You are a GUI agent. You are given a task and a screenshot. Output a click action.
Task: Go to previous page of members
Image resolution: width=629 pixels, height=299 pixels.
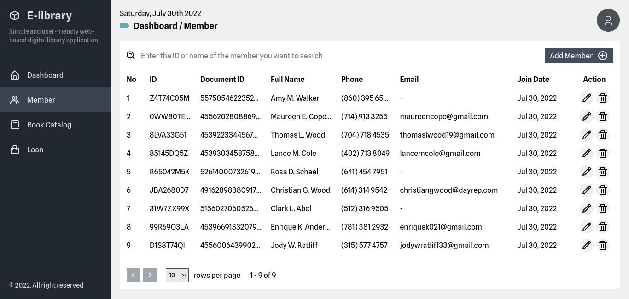134,275
